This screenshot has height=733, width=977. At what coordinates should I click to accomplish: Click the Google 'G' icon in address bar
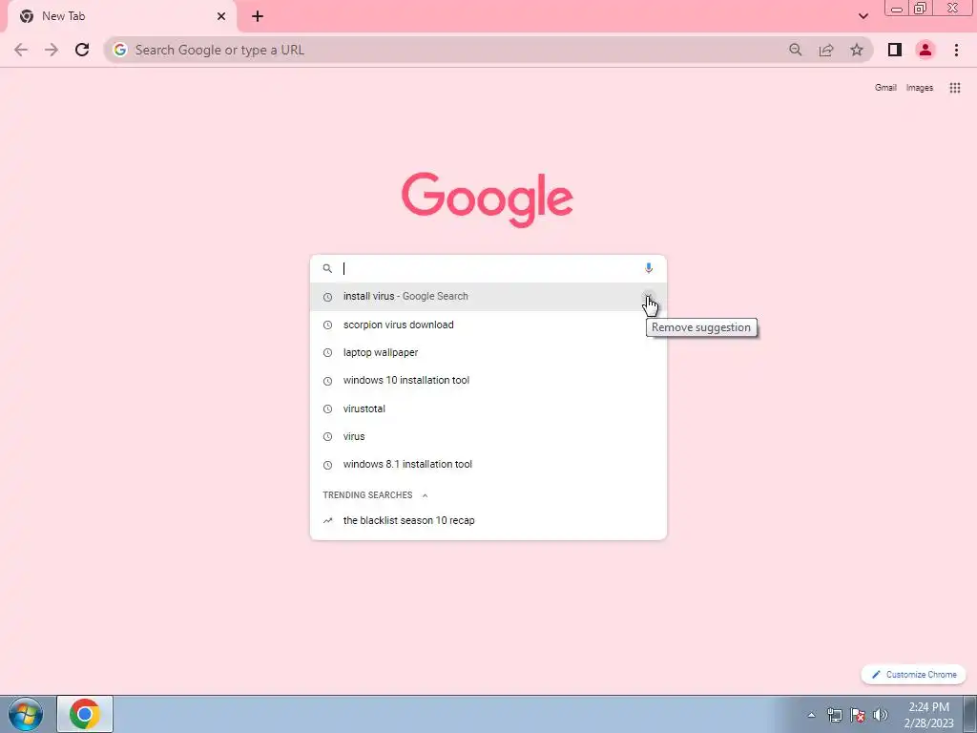pyautogui.click(x=120, y=50)
